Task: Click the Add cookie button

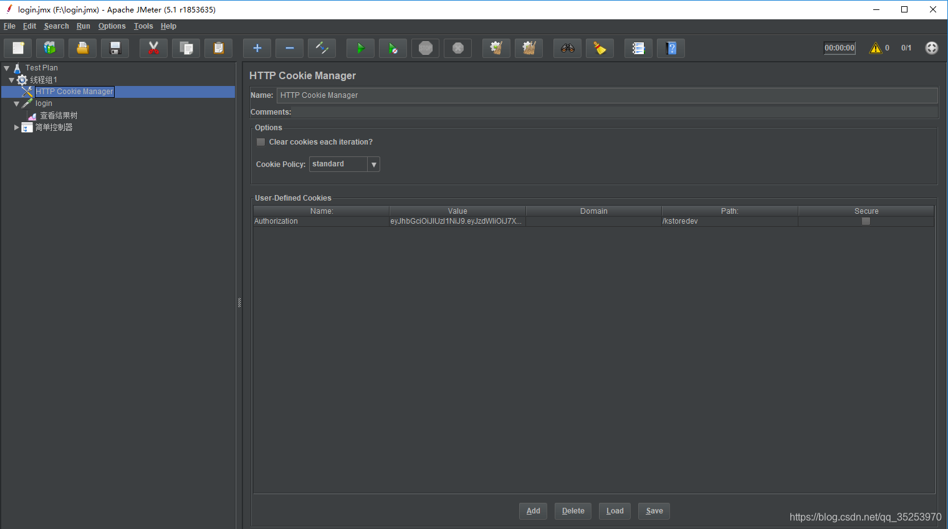Action: click(534, 511)
